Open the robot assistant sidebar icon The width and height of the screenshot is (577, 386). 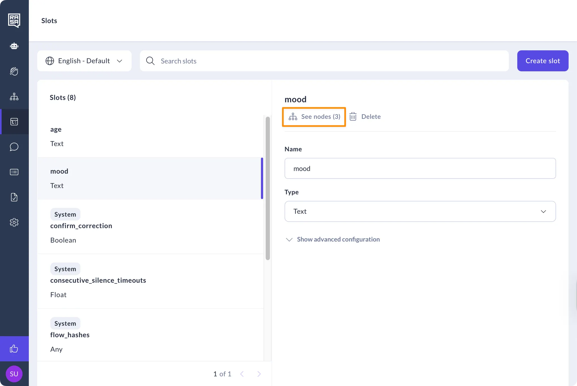pyautogui.click(x=14, y=46)
